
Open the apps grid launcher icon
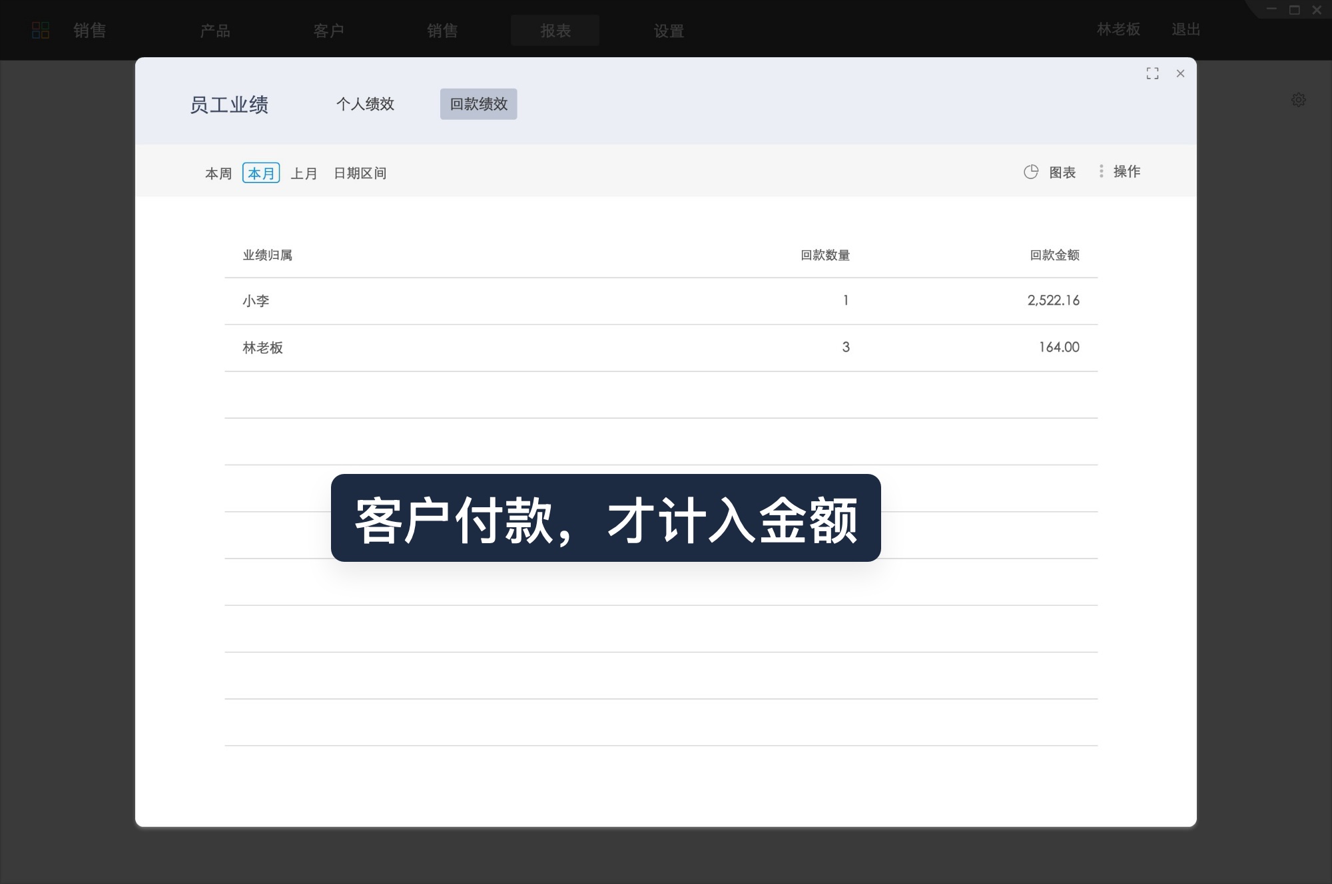tap(41, 30)
